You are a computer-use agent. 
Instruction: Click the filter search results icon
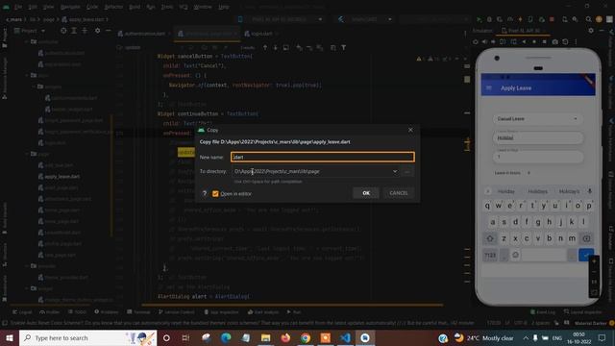tap(344, 47)
